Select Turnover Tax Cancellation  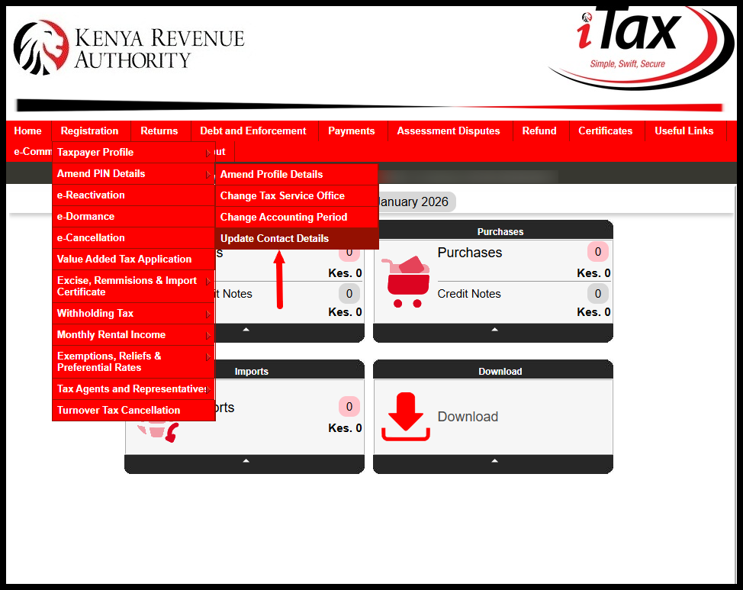120,410
